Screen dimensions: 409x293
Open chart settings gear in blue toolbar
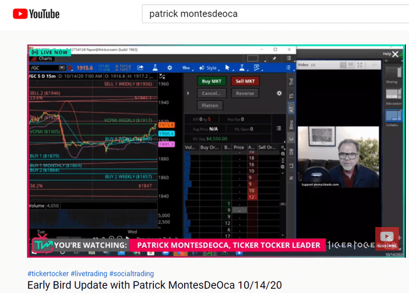click(169, 68)
